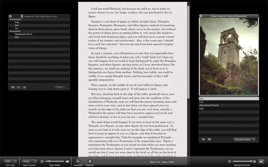This screenshot has height=167, width=268.
Task: Open the Document Notes dropdown
Action: 244,139
